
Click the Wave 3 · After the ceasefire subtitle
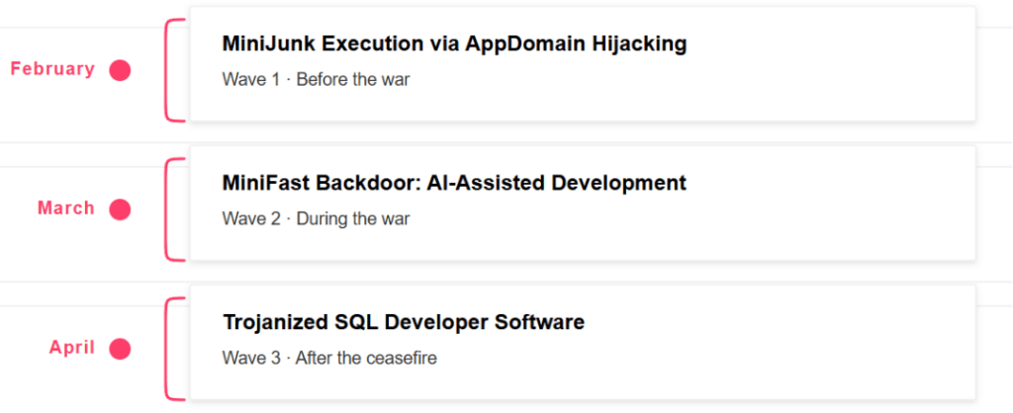[329, 358]
